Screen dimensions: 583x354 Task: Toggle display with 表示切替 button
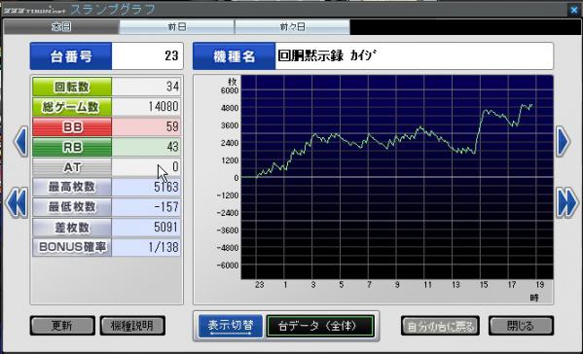pos(231,326)
